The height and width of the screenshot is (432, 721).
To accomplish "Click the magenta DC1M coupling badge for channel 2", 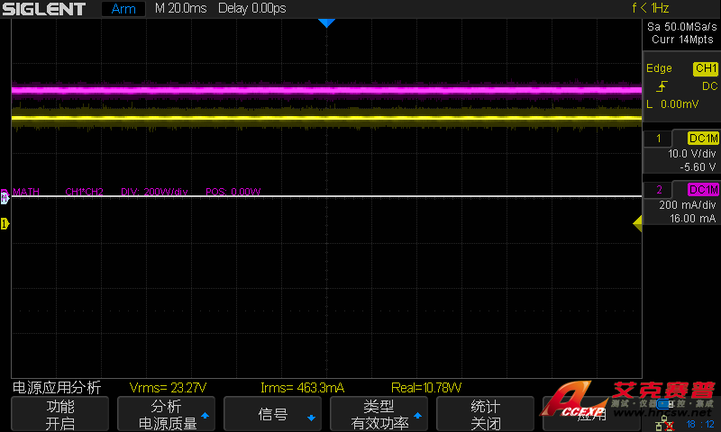I will click(x=703, y=189).
